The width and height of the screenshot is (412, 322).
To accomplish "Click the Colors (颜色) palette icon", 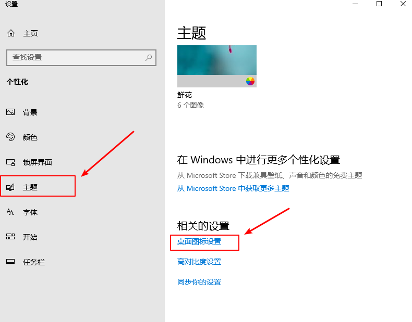I will 10,137.
